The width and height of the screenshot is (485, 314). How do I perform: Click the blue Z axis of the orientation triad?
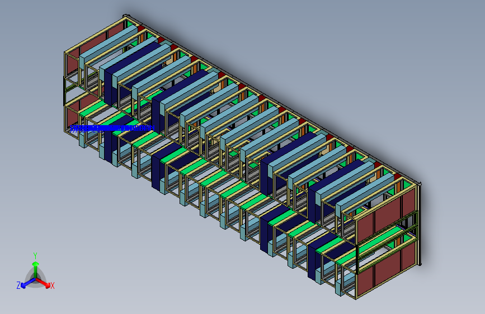pyautogui.click(x=29, y=283)
